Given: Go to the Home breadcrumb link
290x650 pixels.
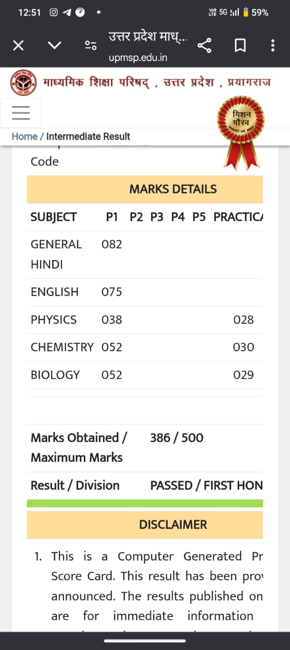Looking at the screenshot, I should coord(24,136).
